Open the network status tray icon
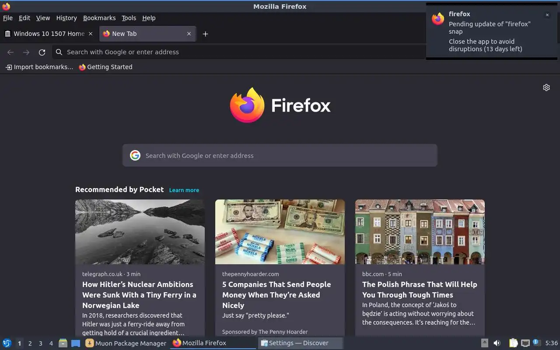 click(525, 343)
